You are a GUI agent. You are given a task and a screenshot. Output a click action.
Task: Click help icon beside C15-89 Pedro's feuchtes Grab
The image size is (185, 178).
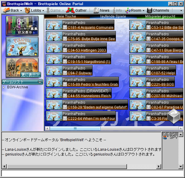pos(65,84)
